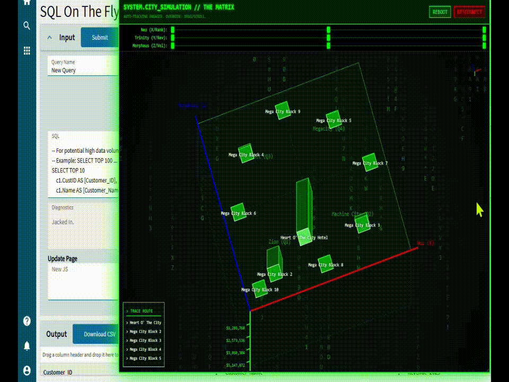Click Morpheus (Z/Vol) slider right handle

click(x=484, y=46)
